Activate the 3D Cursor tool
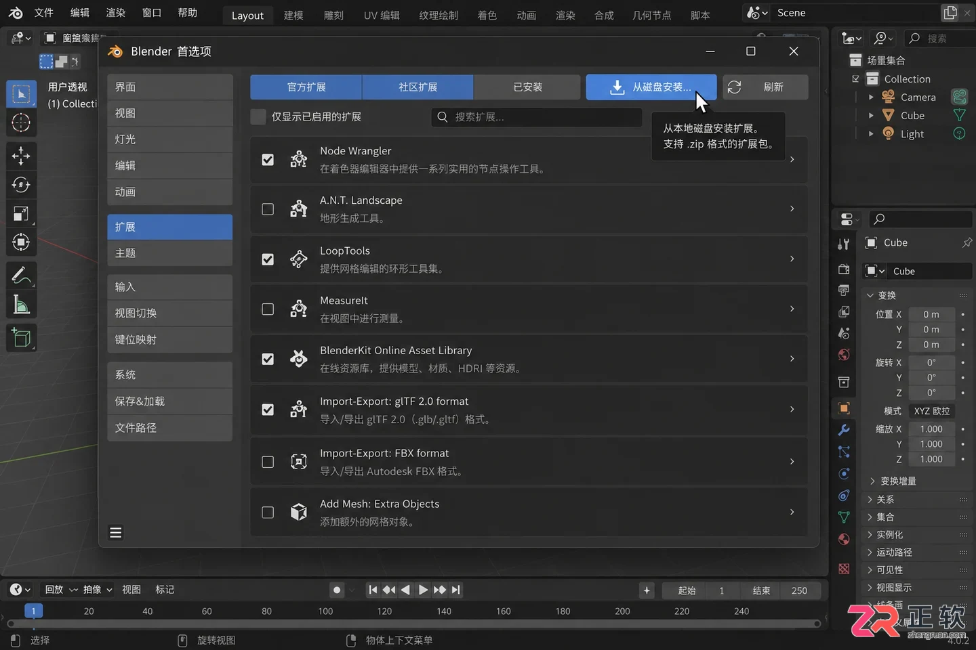This screenshot has height=650, width=976. [x=21, y=123]
